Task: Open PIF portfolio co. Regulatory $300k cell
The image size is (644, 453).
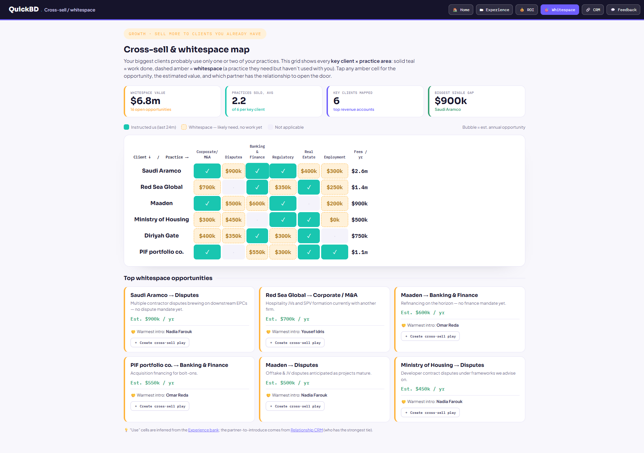Action: 283,252
